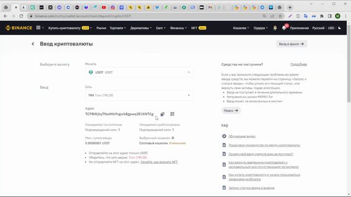Open the Рынки page

[x=101, y=28]
